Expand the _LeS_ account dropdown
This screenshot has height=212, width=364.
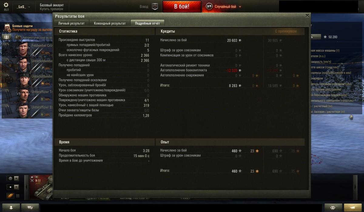[x=23, y=6]
